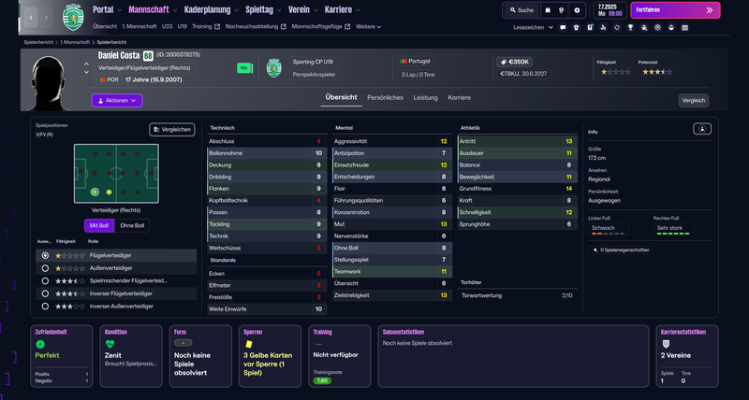The width and height of the screenshot is (749, 400).
Task: Open the Weitere dropdown
Action: tap(368, 27)
